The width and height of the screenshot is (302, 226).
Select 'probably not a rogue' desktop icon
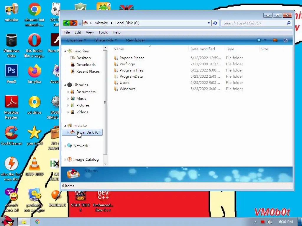[x=34, y=200]
